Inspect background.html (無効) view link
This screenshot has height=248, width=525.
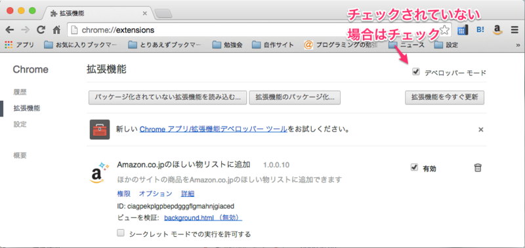(203, 218)
